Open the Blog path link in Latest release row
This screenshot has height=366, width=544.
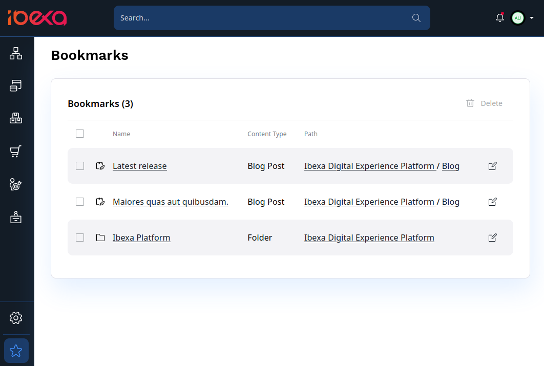pos(450,166)
